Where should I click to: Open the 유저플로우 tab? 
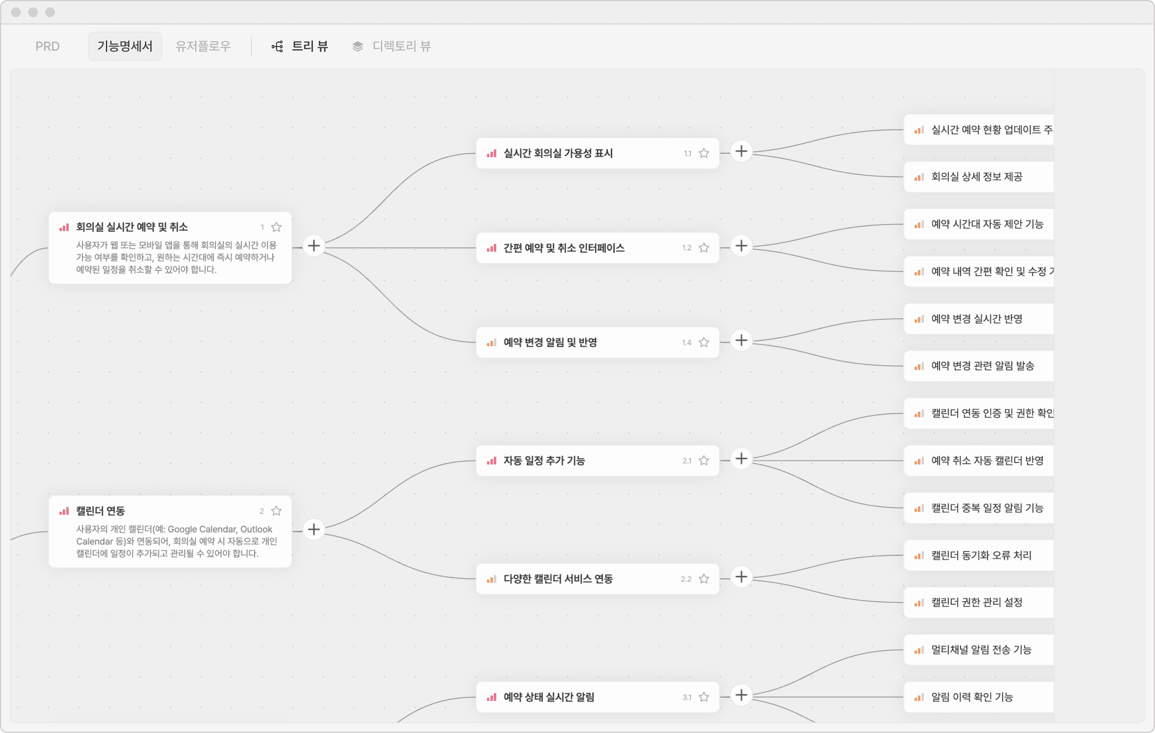[203, 46]
